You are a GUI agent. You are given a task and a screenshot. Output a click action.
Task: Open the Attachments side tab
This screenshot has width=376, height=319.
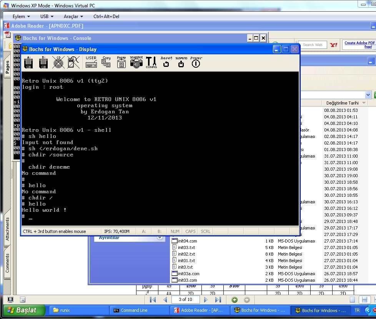7,229
